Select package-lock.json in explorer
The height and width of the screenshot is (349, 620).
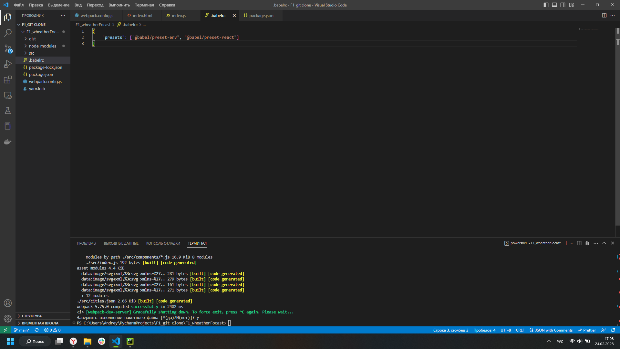click(x=43, y=67)
